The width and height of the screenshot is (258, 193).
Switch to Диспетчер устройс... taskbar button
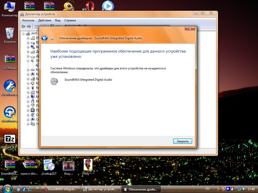point(101,189)
